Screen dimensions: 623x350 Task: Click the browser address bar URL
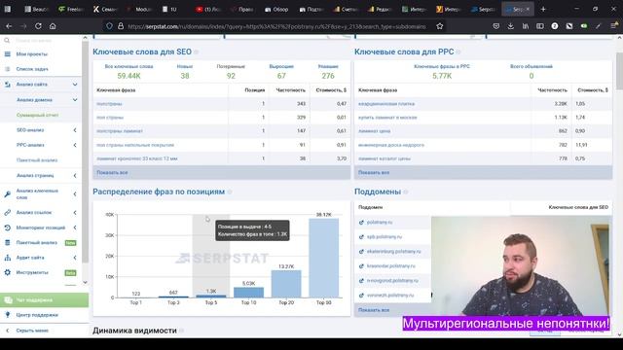[276, 26]
